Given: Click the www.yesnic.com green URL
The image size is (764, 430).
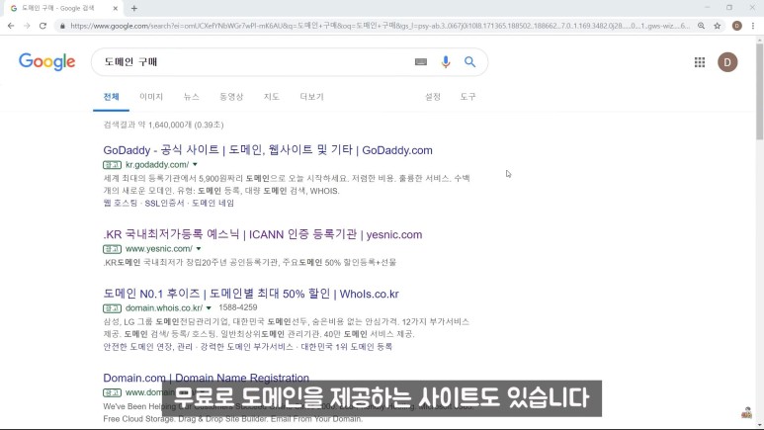Looking at the screenshot, I should [159, 249].
